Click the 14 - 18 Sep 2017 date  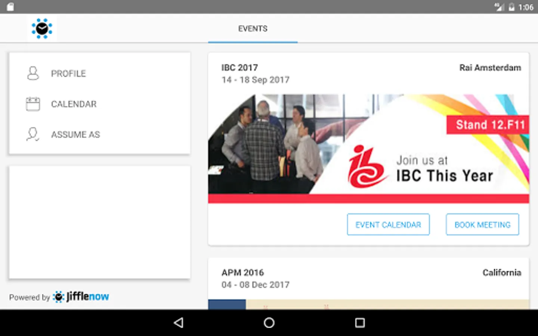point(256,80)
